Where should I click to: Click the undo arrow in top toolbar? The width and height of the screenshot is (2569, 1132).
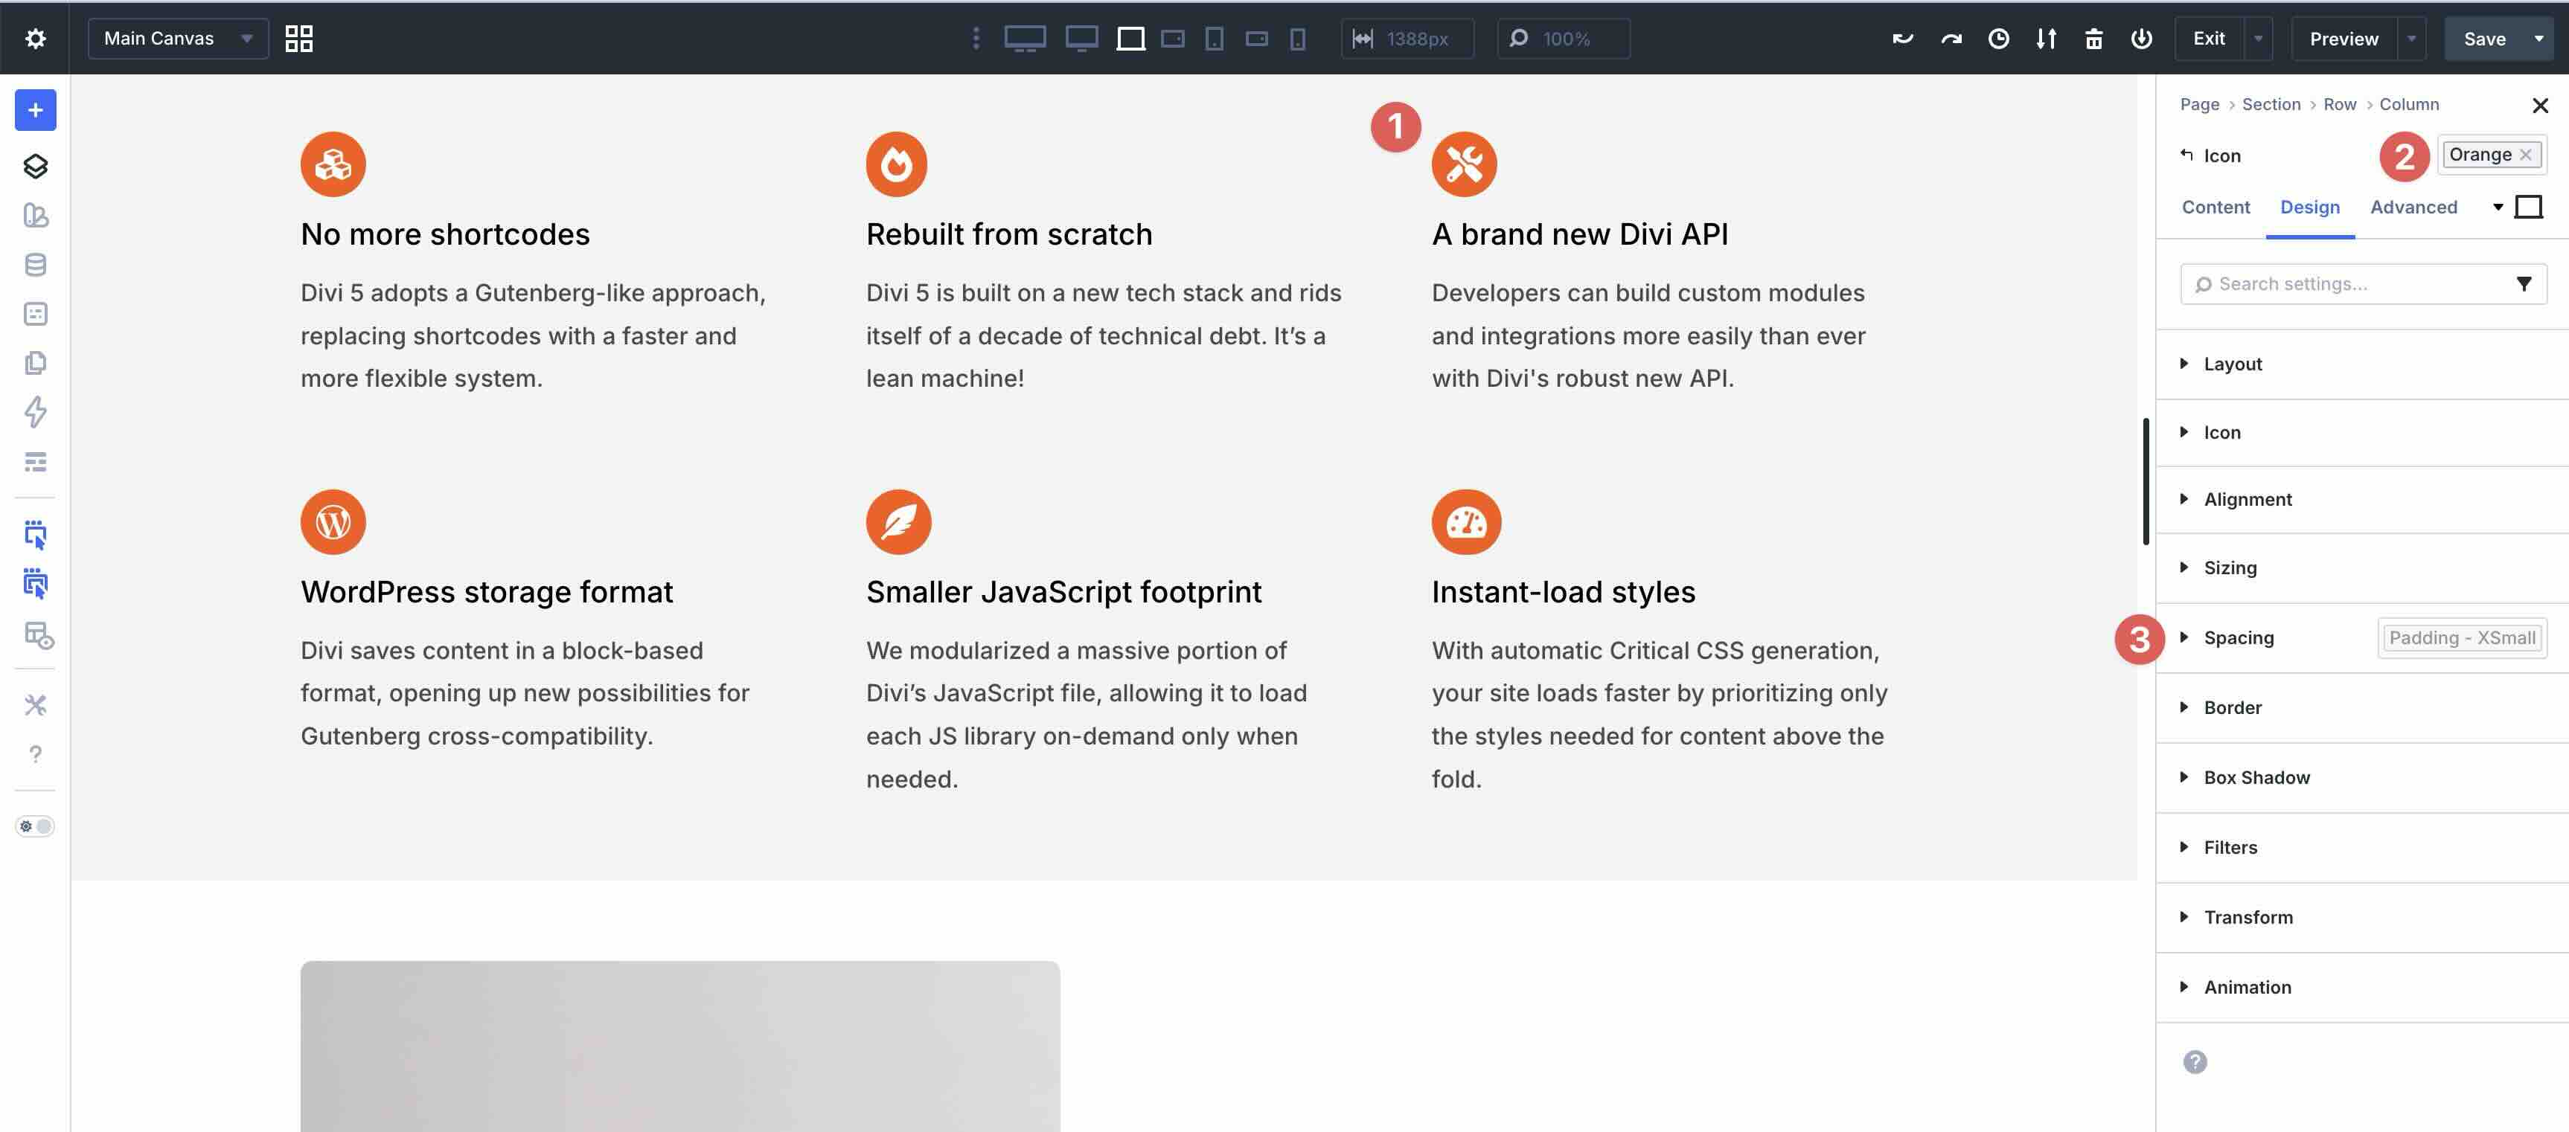click(1903, 39)
